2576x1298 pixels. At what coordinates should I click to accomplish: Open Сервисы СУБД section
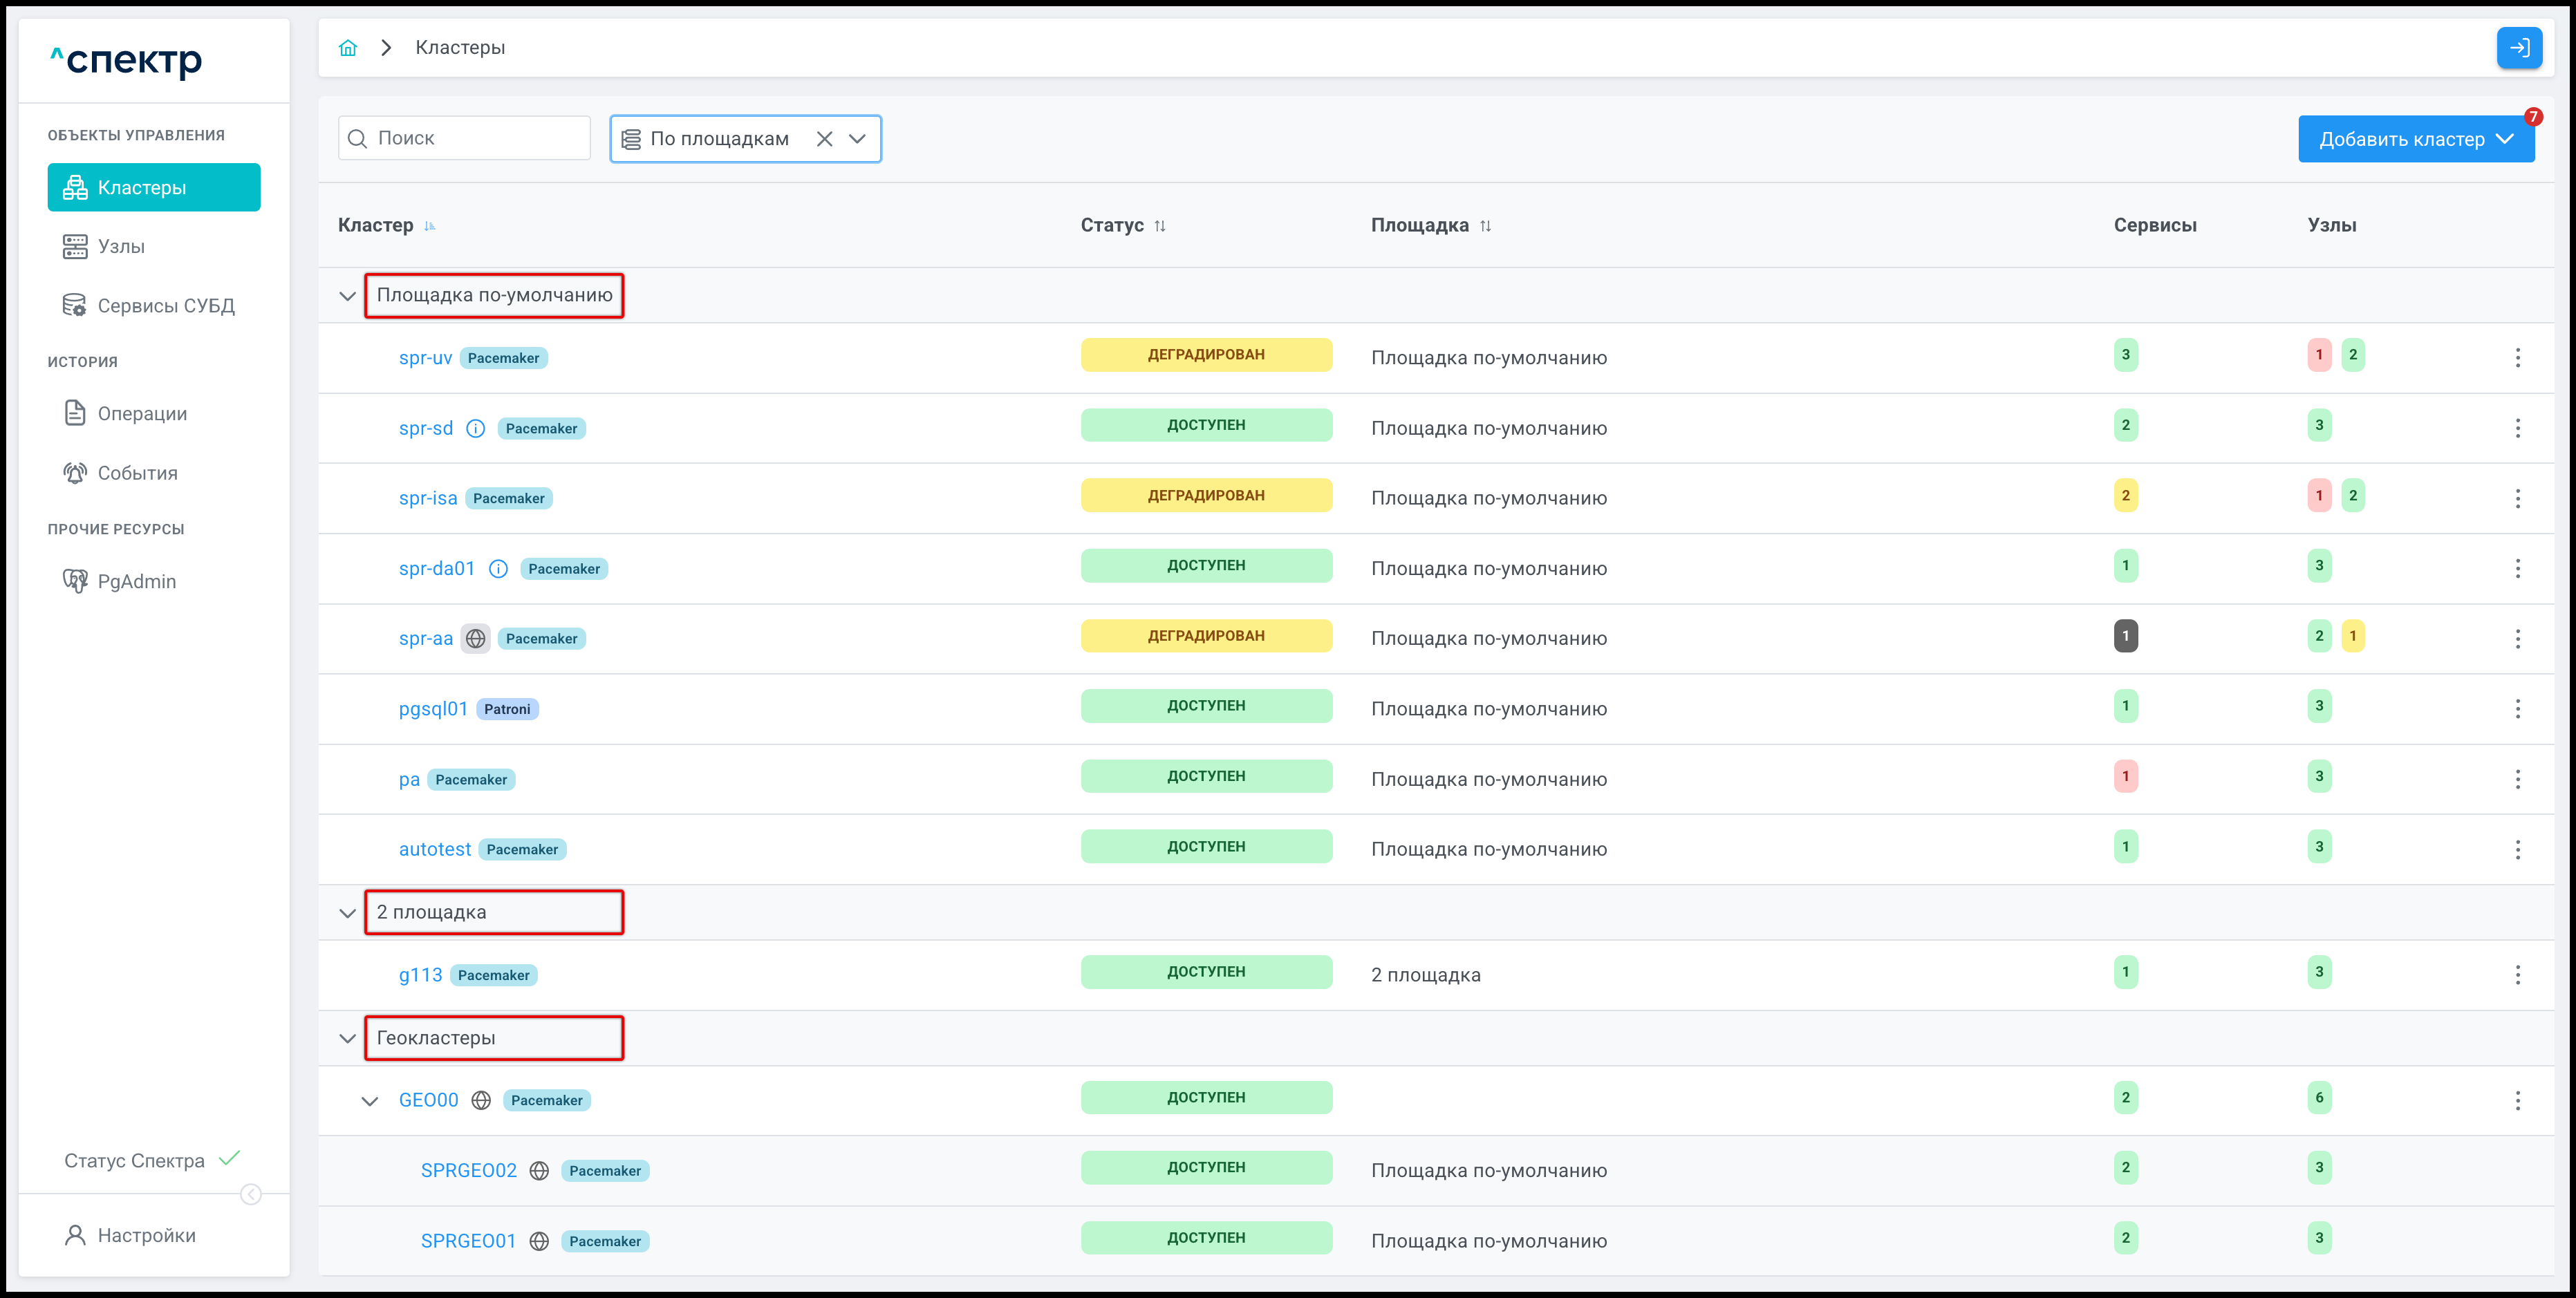pyautogui.click(x=165, y=306)
